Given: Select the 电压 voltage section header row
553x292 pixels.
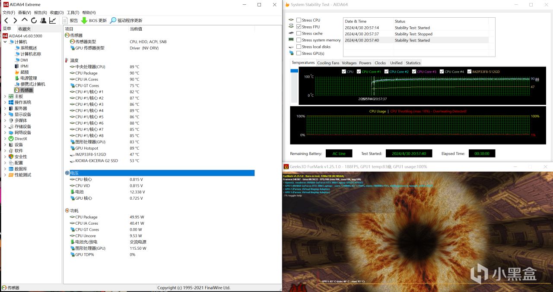Looking at the screenshot, I should tap(159, 173).
